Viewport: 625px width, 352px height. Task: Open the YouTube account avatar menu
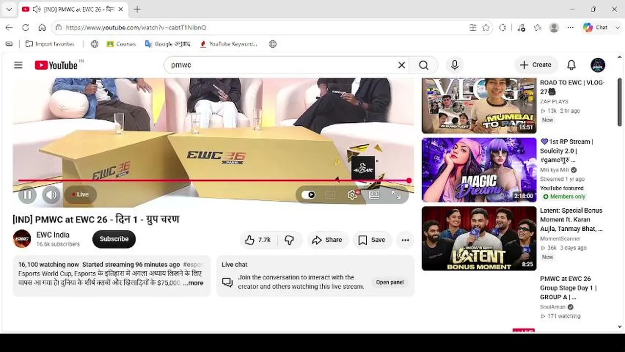[x=598, y=65]
